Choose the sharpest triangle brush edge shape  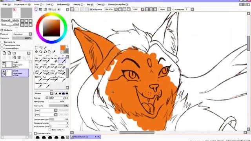[x=56, y=93]
